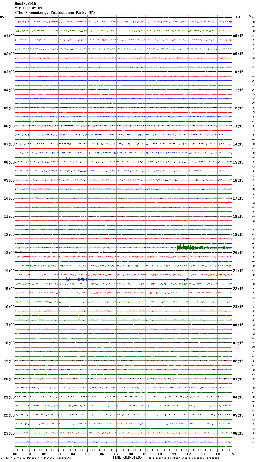256x462 pixels.
Task: Click the UTC time label '03:15'
Action: [238, 379]
